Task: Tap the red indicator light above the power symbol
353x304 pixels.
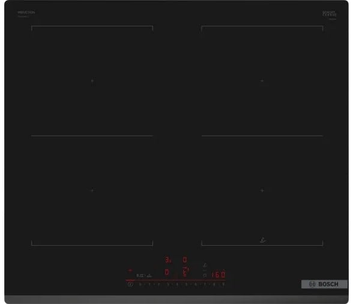Action: coord(130,270)
